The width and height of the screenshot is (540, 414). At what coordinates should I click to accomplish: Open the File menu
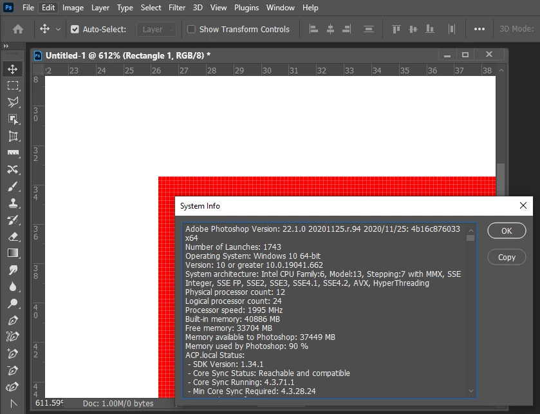28,8
